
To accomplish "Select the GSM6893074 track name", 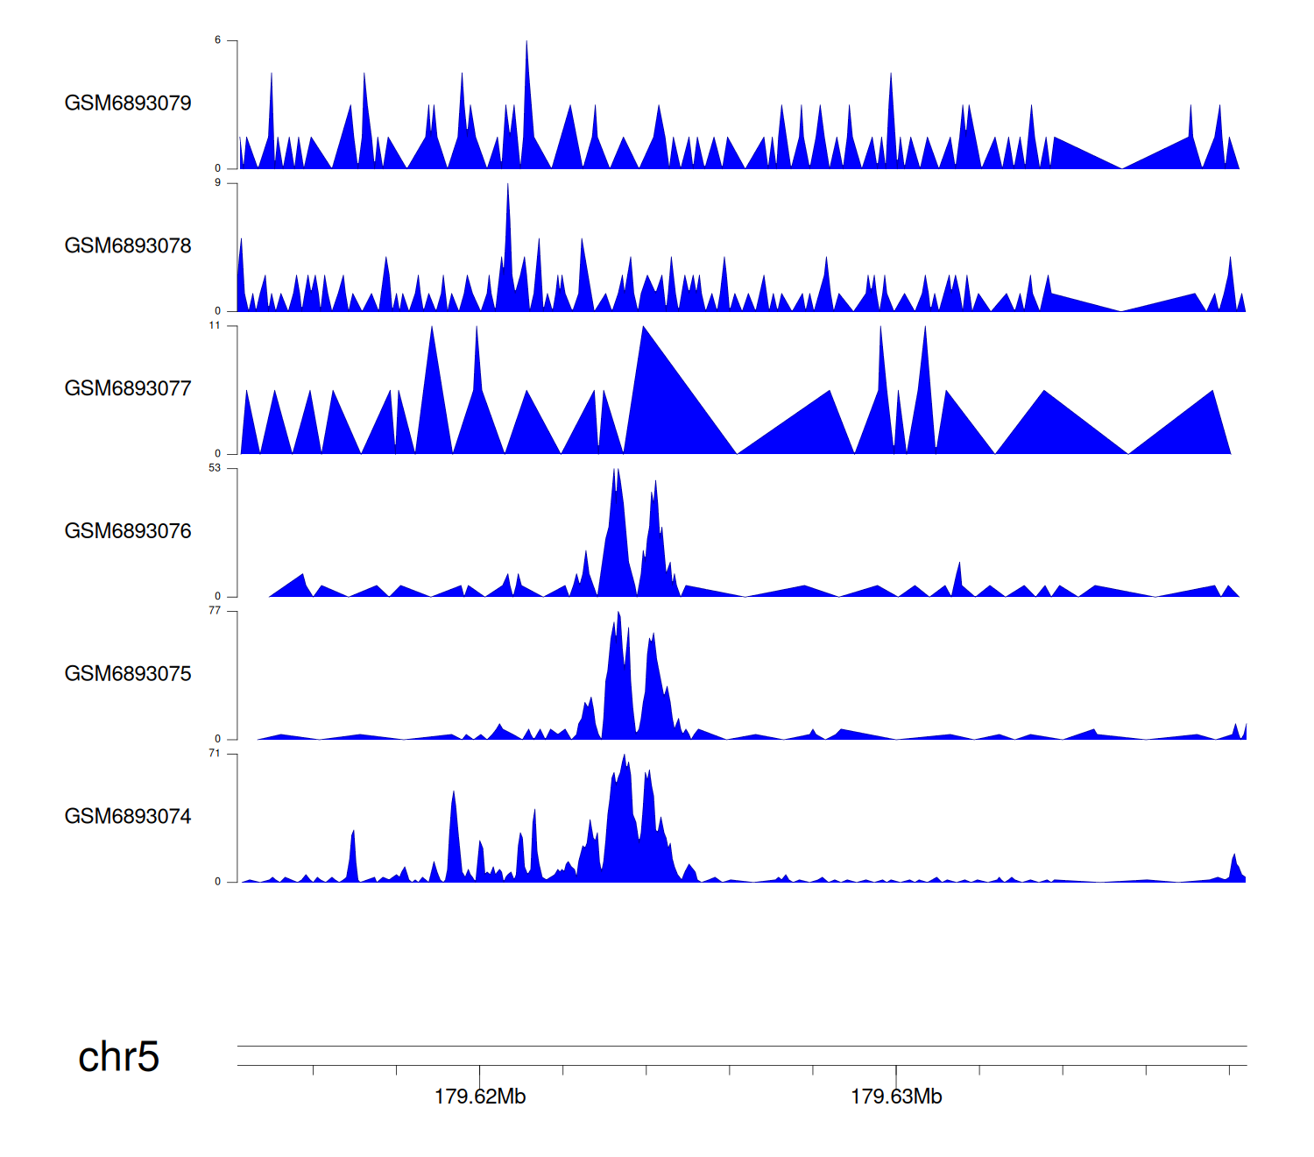I will pos(128,817).
